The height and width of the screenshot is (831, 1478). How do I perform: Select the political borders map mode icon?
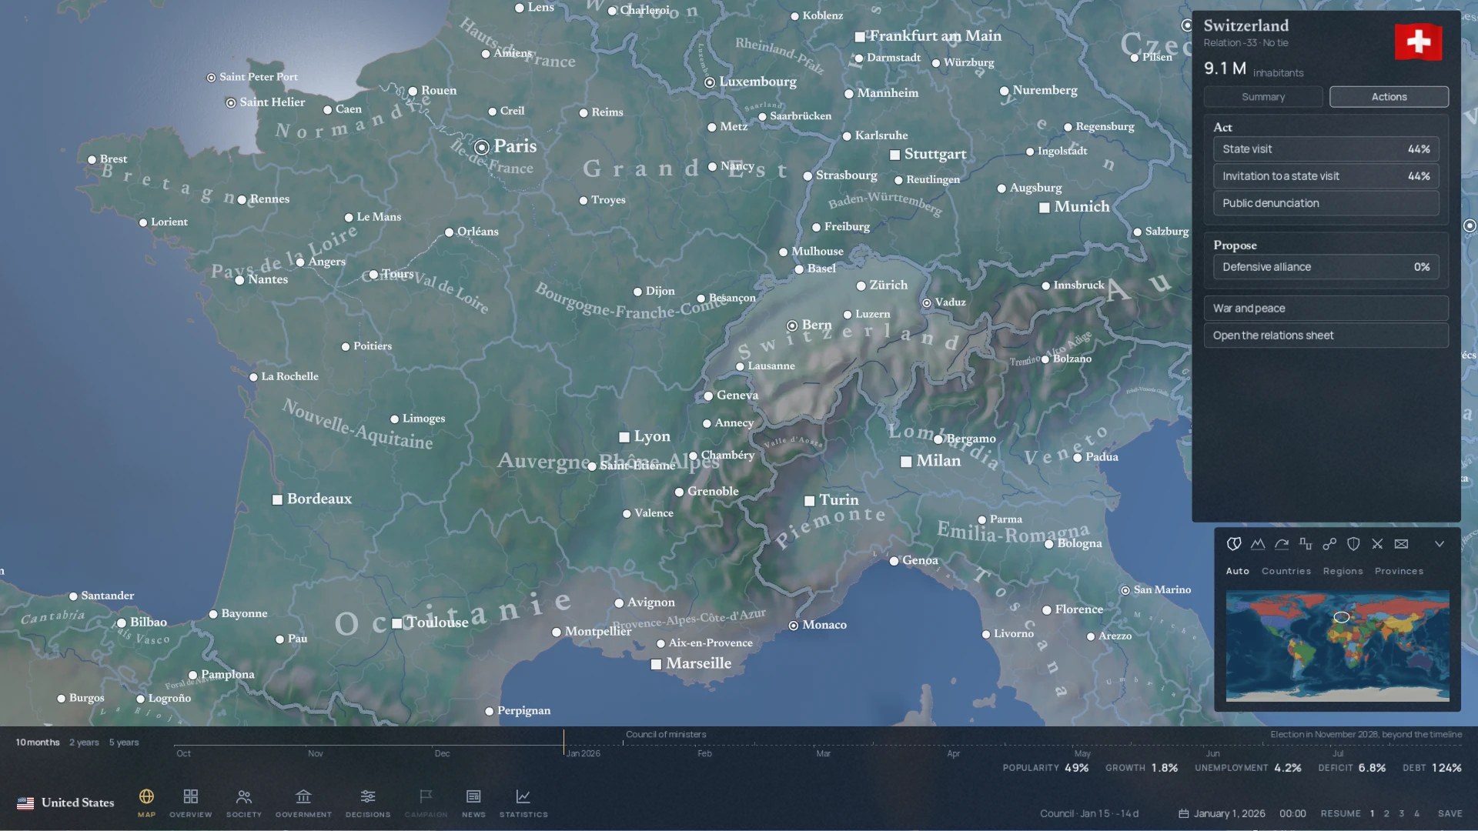[1234, 544]
